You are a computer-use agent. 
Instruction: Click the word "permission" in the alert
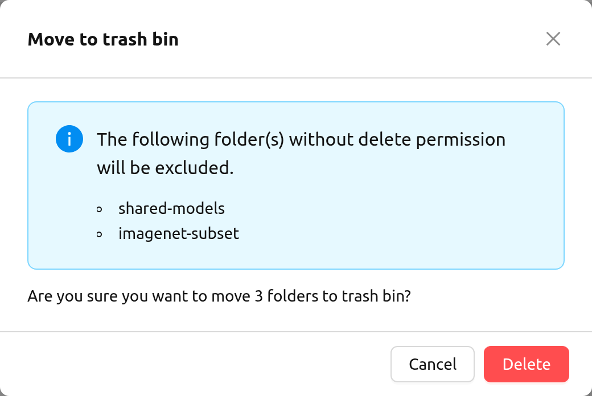pos(461,141)
